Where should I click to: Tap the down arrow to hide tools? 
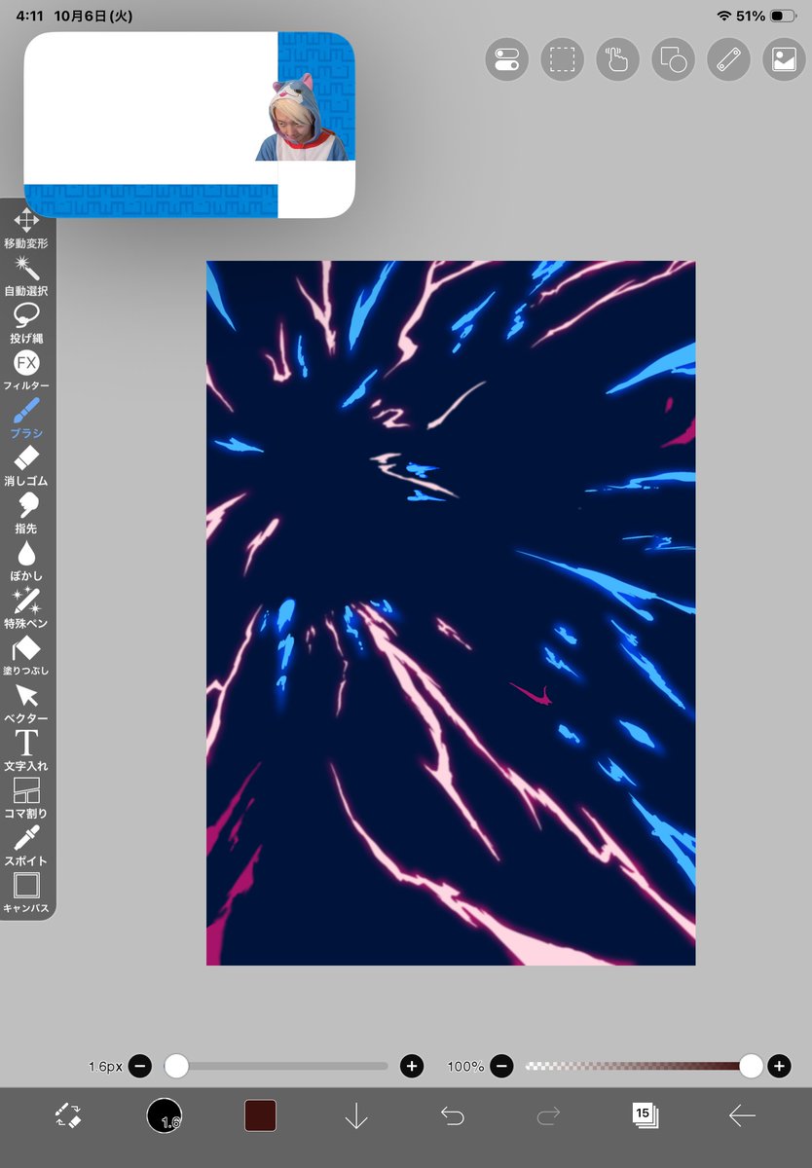click(356, 1115)
